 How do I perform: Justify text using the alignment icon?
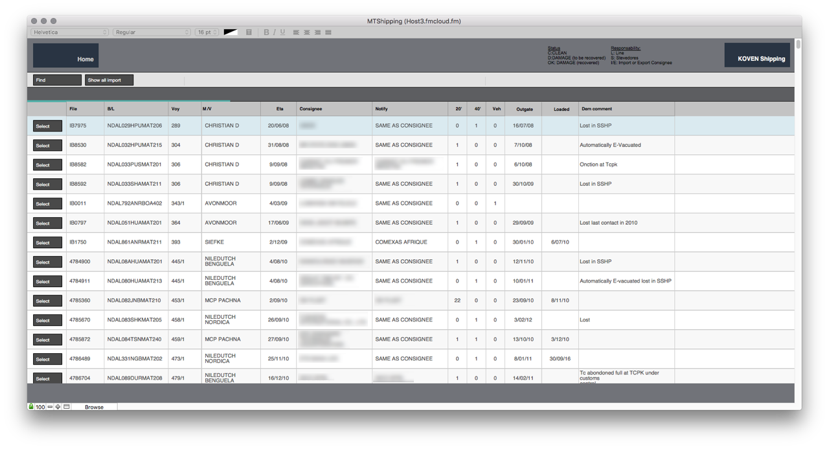click(328, 32)
